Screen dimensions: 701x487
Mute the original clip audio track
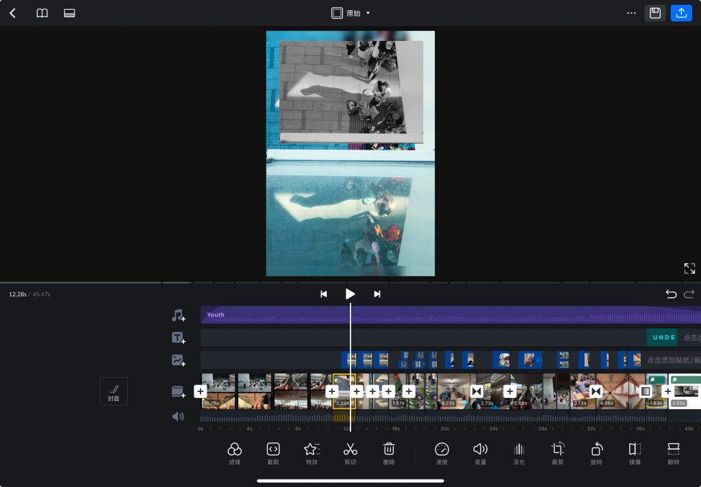(178, 417)
